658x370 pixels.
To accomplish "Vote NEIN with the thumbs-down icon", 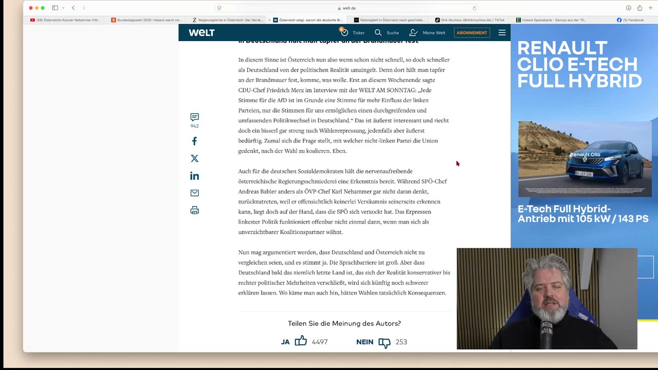I will point(385,343).
